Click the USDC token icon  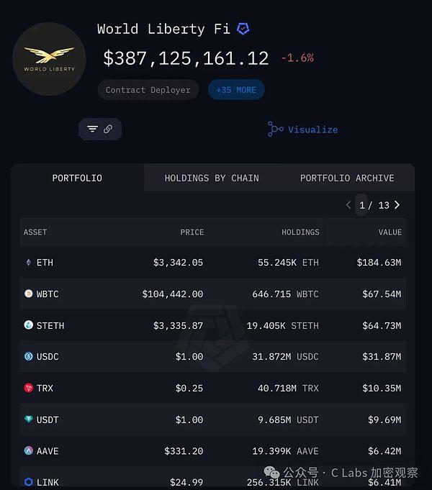coord(29,356)
